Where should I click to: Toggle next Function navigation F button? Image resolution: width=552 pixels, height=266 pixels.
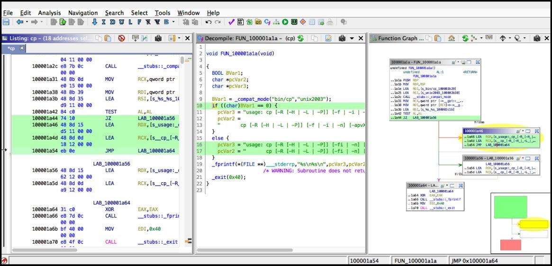139,22
